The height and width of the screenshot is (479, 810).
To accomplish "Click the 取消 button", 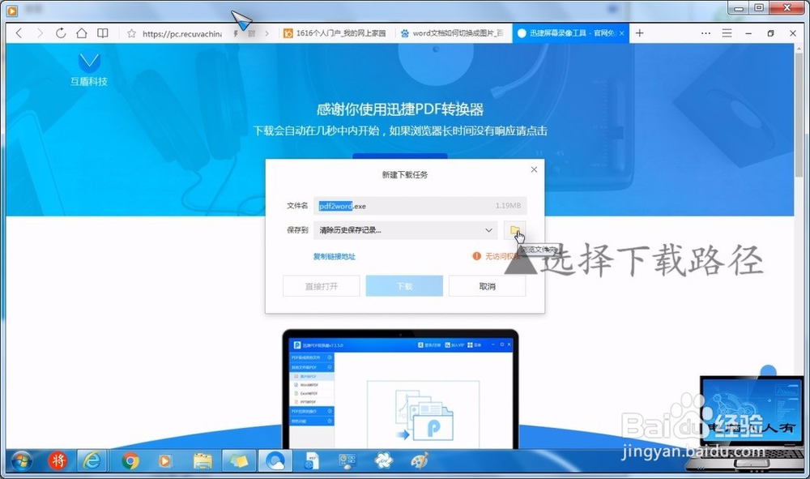I will click(487, 286).
